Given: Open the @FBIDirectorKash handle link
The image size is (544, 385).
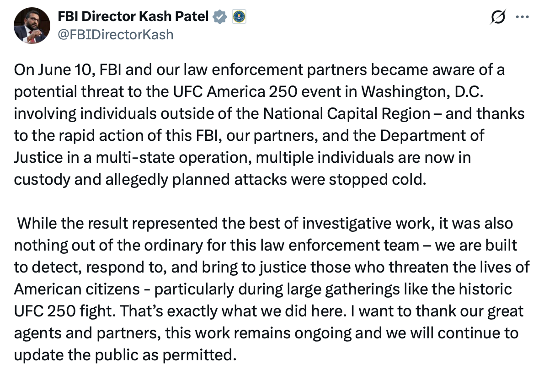Looking at the screenshot, I should pyautogui.click(x=116, y=35).
